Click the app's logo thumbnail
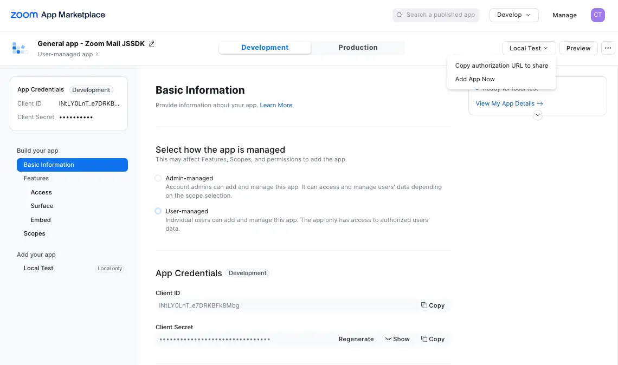 click(x=20, y=48)
